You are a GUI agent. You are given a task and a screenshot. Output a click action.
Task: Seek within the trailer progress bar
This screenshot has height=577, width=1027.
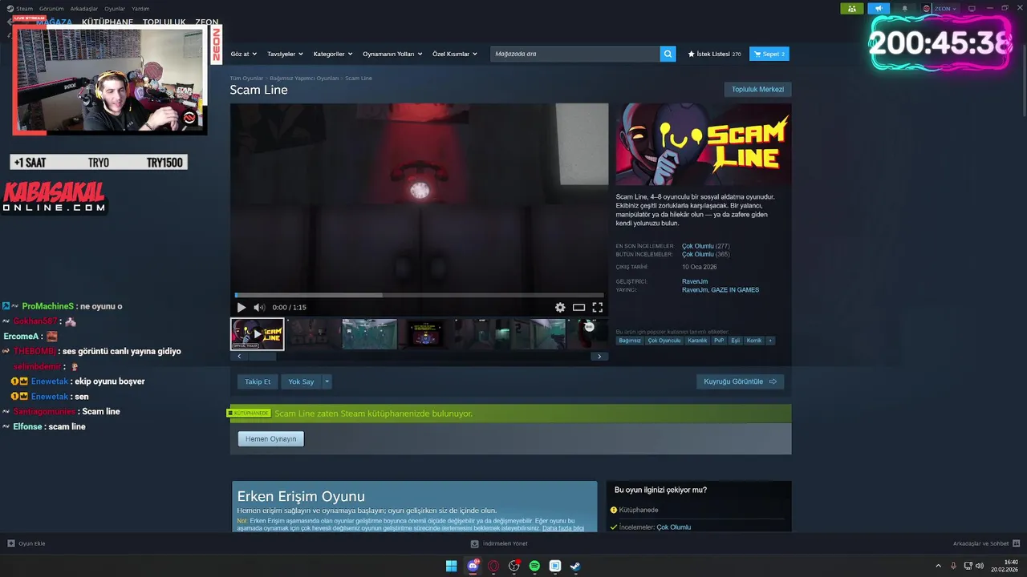419,296
